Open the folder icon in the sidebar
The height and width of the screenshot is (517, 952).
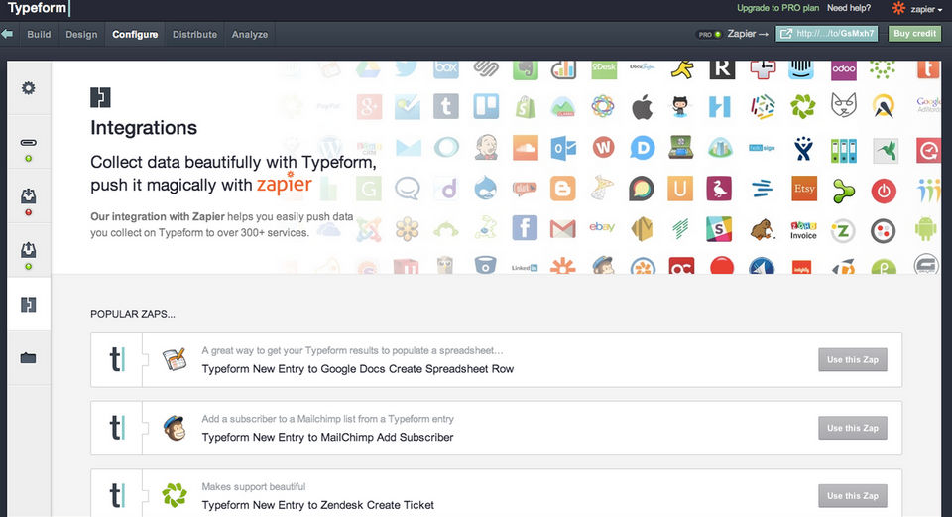(x=28, y=358)
